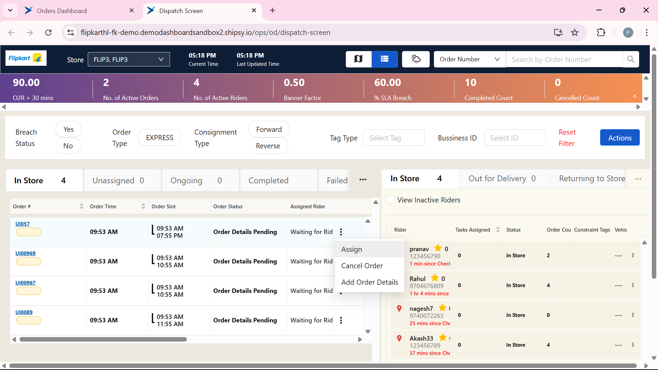
Task: Click the page vertical scrollbar thumb
Action: (654, 166)
